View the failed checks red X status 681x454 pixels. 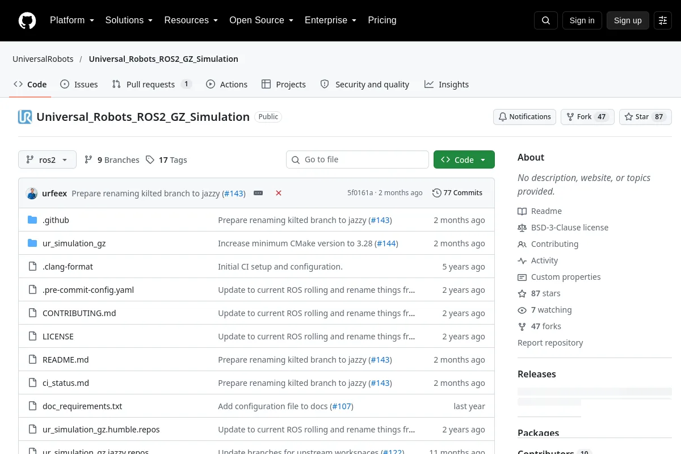[x=279, y=193]
